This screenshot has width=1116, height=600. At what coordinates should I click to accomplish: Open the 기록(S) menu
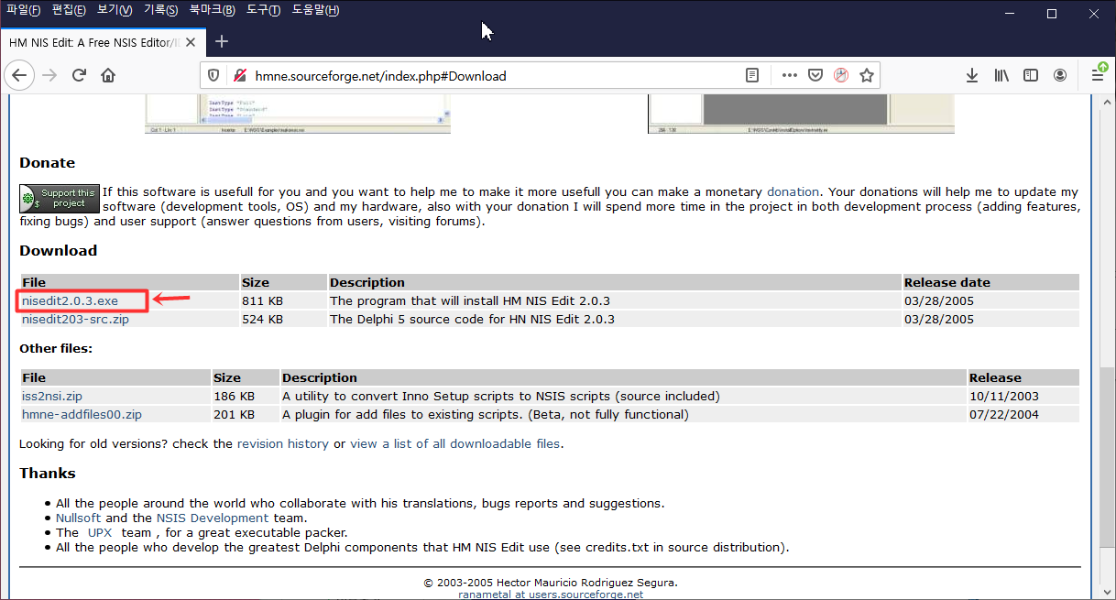161,10
